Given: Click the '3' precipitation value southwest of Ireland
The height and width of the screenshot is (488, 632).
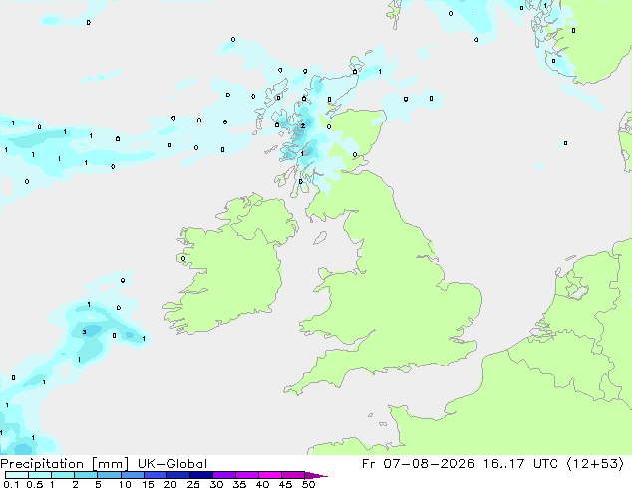Looking at the screenshot, I should (84, 332).
